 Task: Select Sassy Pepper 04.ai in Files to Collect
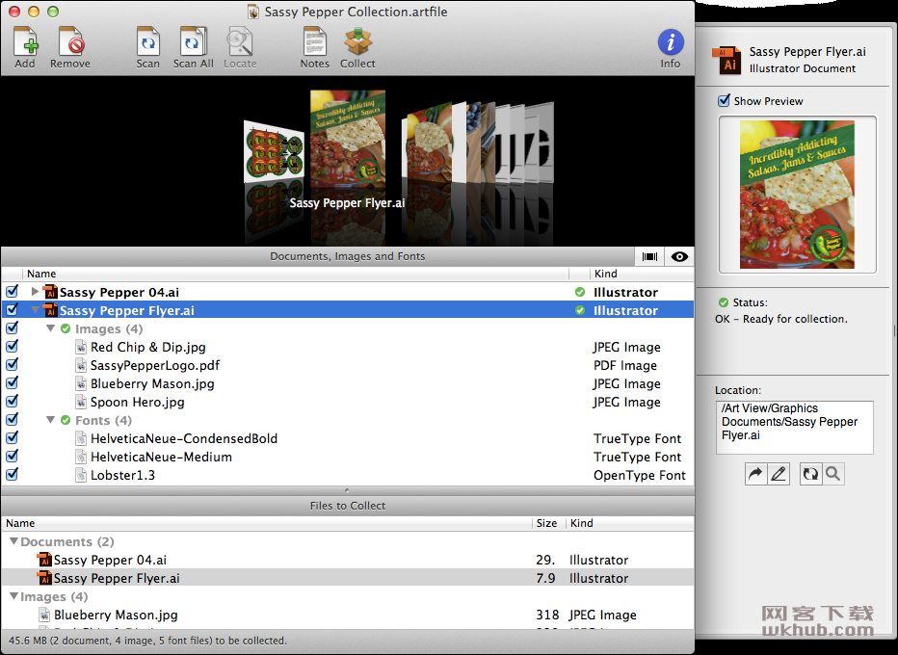[x=348, y=560]
